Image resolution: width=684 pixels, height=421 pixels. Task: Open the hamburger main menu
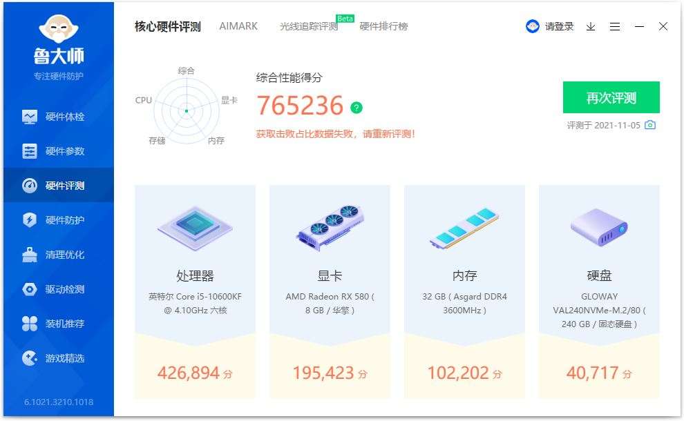coord(614,26)
